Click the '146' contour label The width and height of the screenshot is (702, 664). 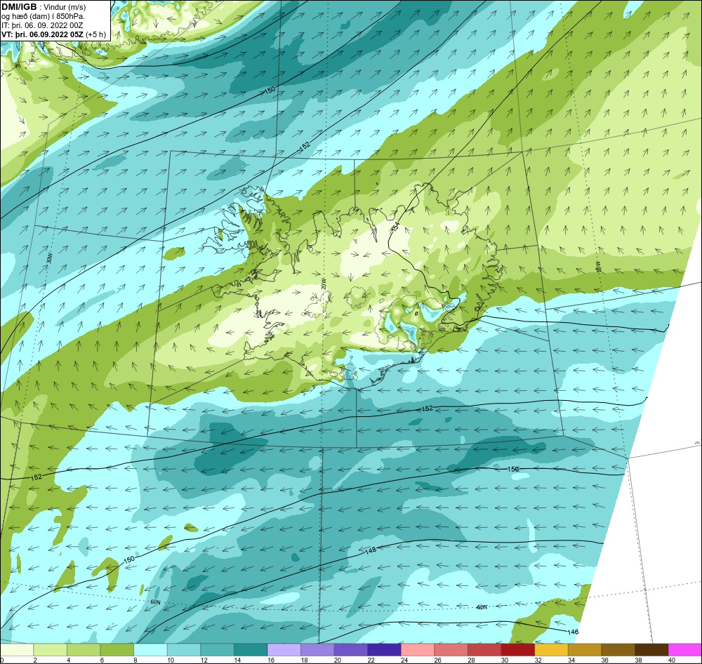point(573,632)
